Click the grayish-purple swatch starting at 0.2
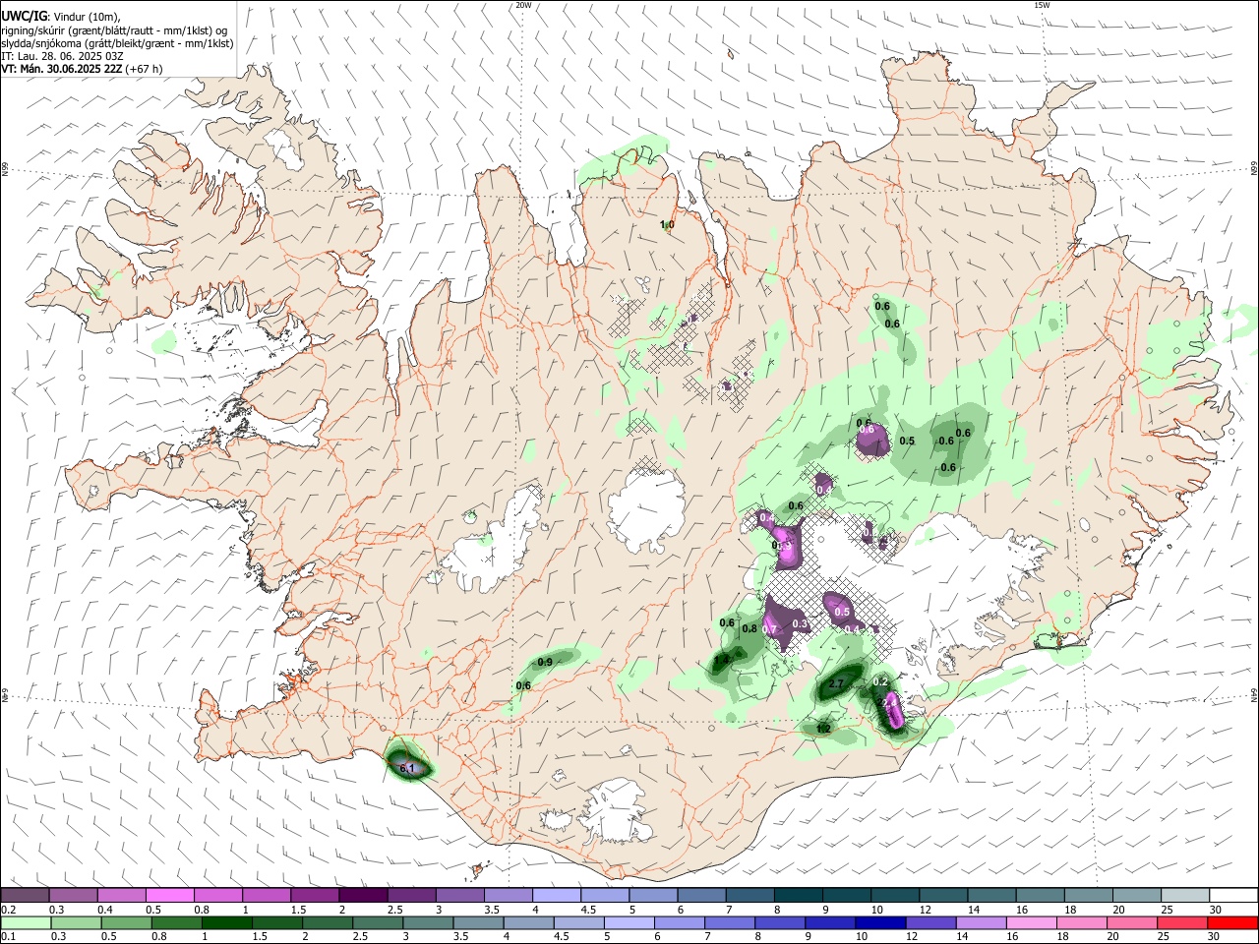Image resolution: width=1259 pixels, height=944 pixels. pyautogui.click(x=25, y=895)
